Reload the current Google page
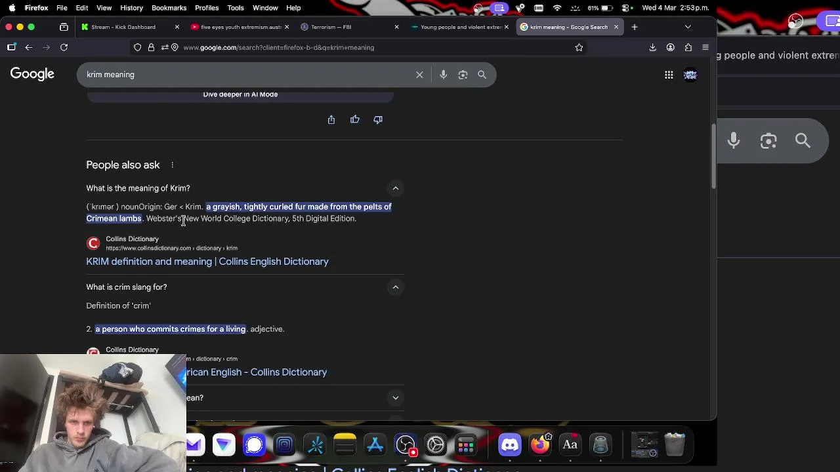 (64, 47)
